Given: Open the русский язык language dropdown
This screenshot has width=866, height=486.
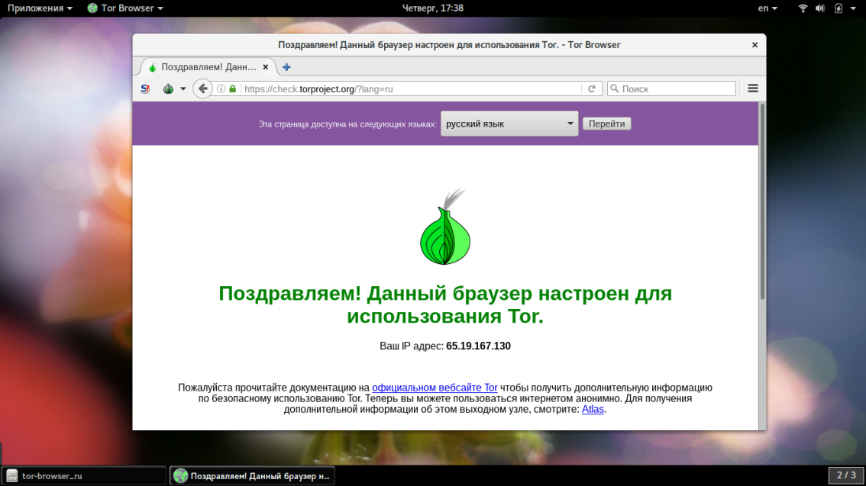Looking at the screenshot, I should [x=509, y=124].
